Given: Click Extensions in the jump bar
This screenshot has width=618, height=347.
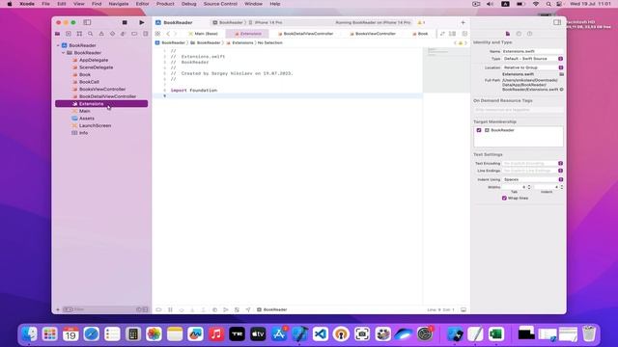Looking at the screenshot, I should [x=240, y=42].
